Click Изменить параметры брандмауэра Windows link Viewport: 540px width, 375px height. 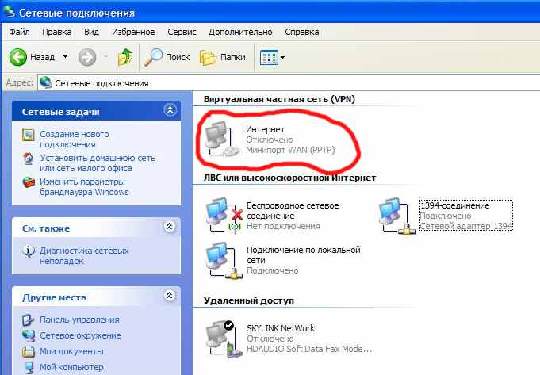pos(84,186)
